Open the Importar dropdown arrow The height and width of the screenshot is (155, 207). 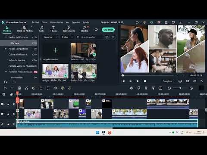(56, 37)
